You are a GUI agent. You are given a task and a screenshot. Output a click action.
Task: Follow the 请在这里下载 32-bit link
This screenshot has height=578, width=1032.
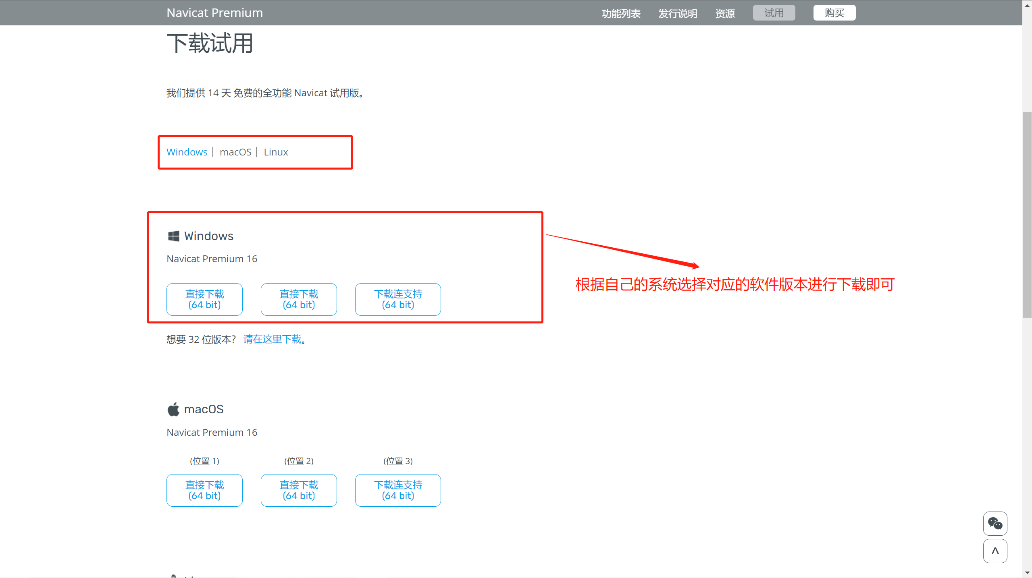pyautogui.click(x=273, y=339)
